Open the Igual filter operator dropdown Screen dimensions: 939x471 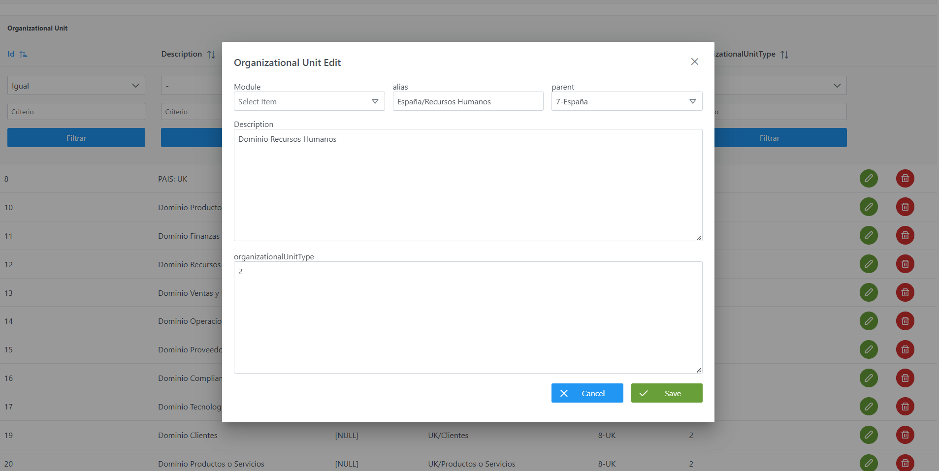point(76,86)
